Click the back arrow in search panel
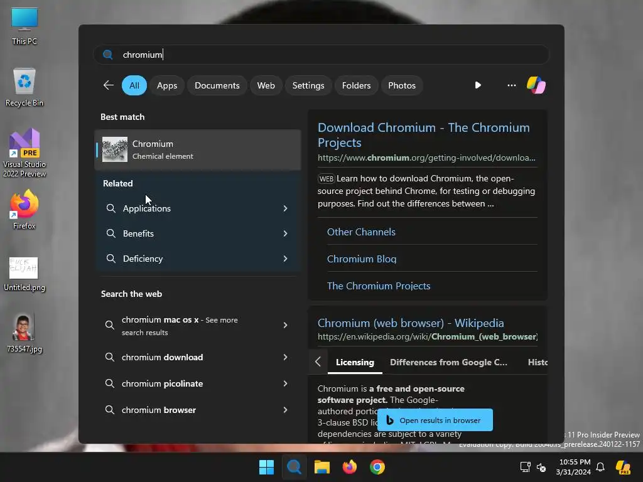This screenshot has height=482, width=643. click(108, 85)
